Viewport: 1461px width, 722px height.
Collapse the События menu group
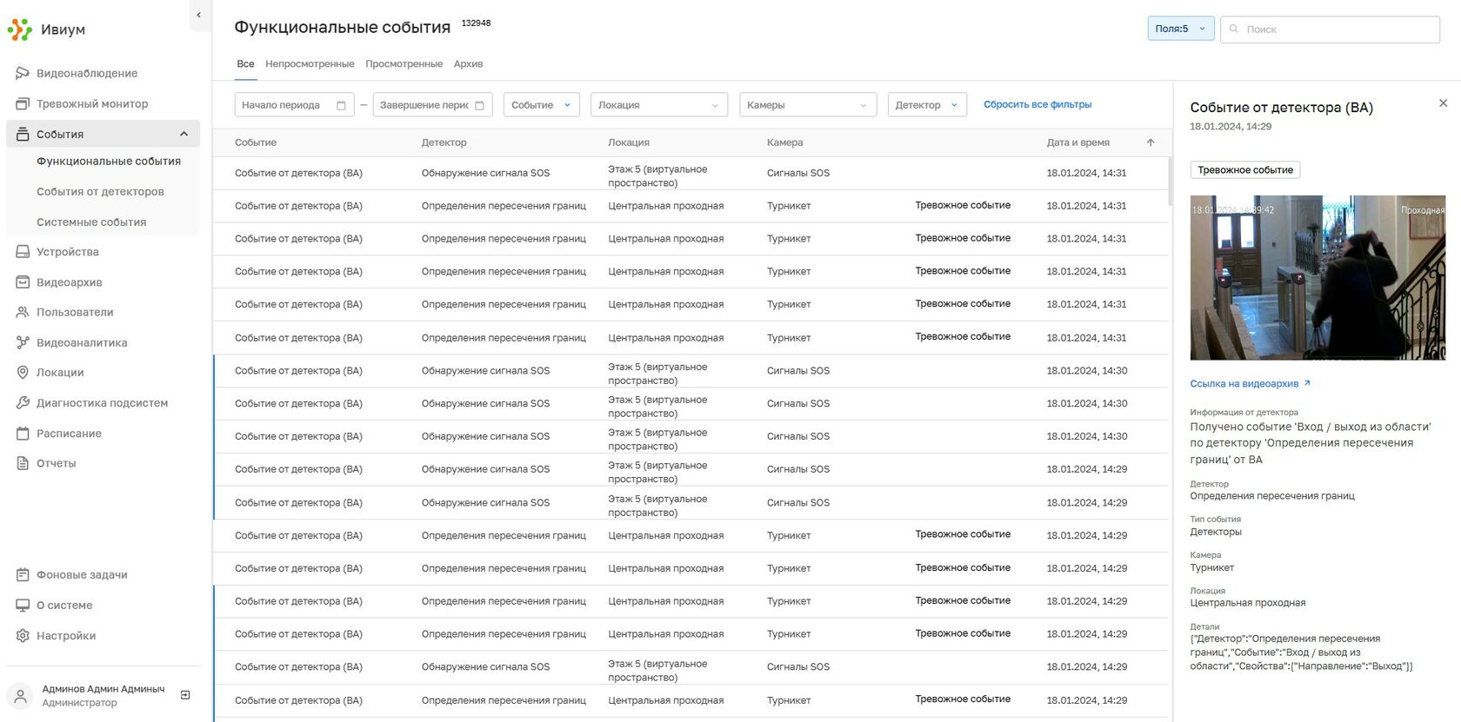[x=183, y=135]
